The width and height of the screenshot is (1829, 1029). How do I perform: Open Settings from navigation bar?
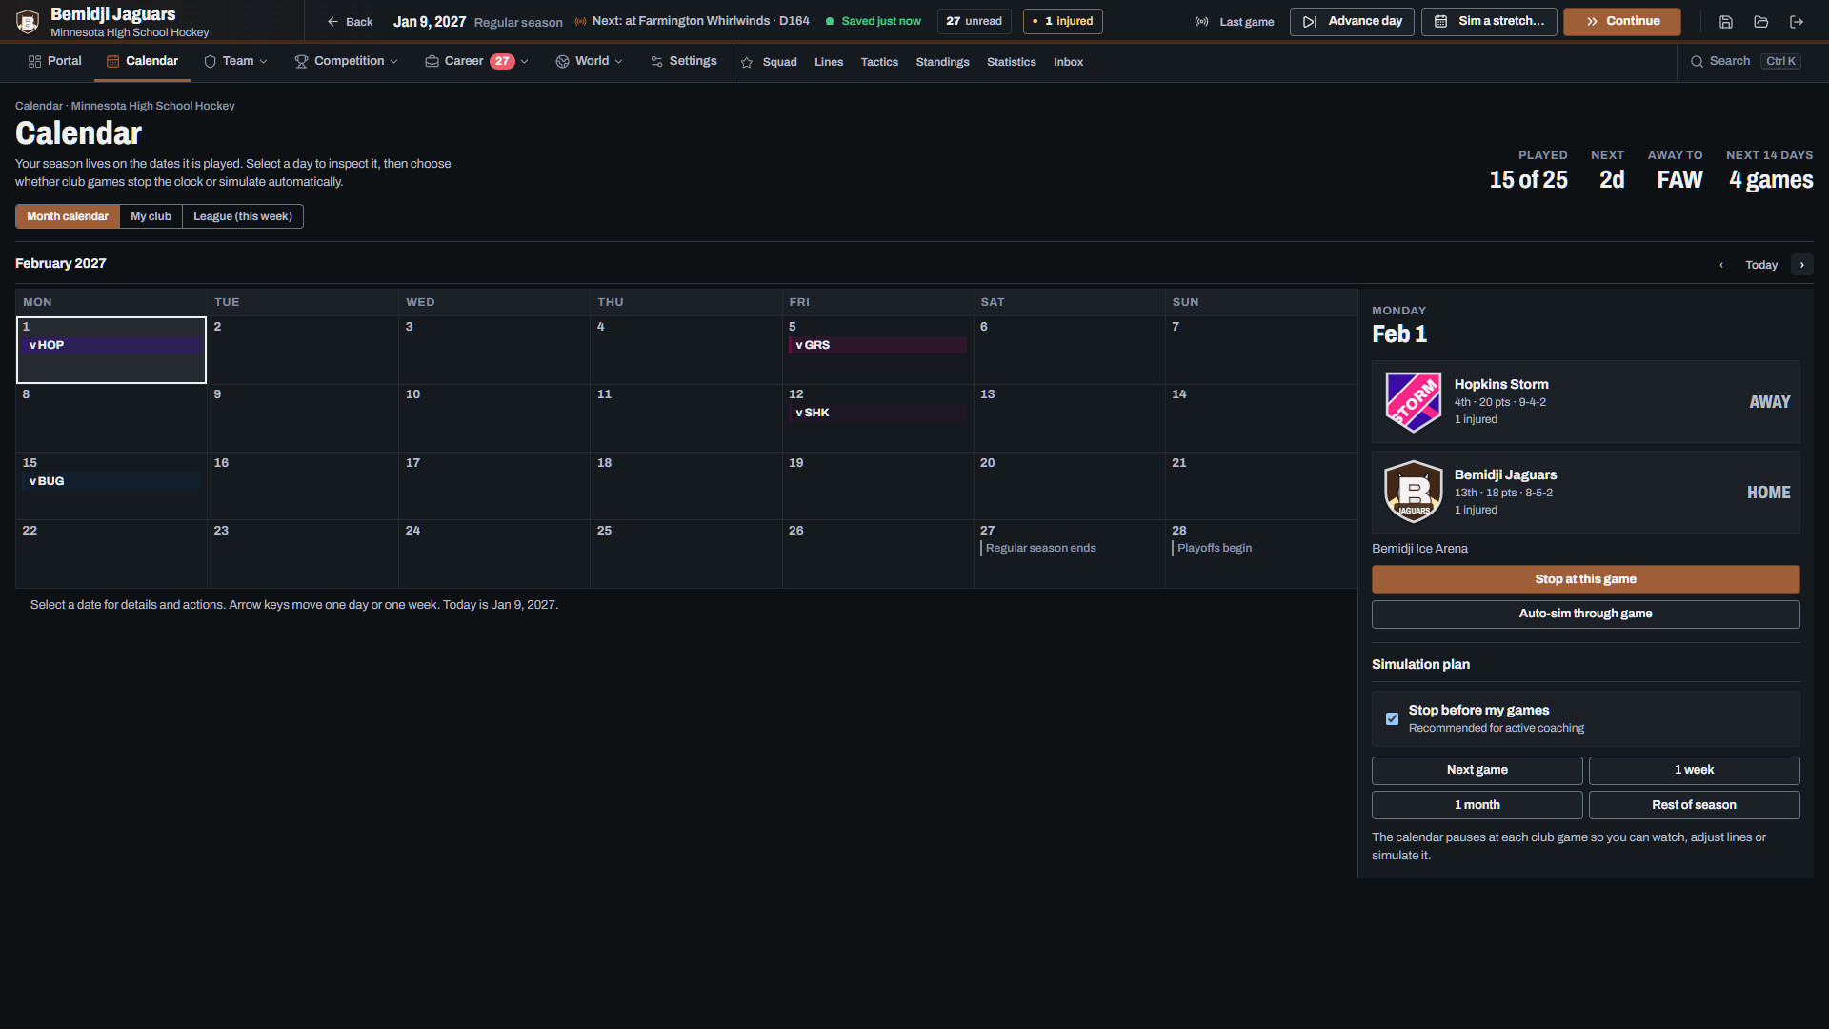click(683, 61)
